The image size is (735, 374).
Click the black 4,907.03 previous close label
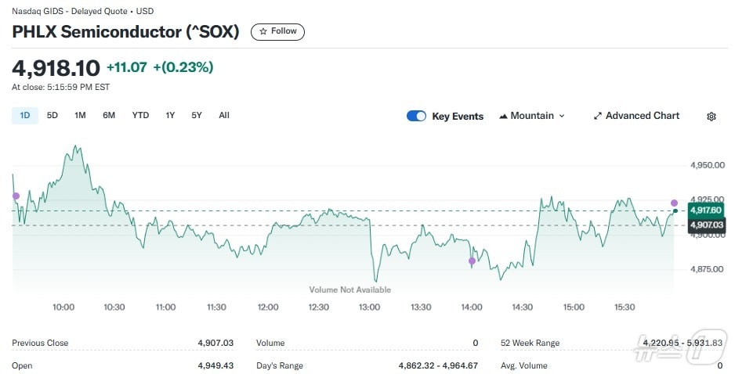point(704,225)
